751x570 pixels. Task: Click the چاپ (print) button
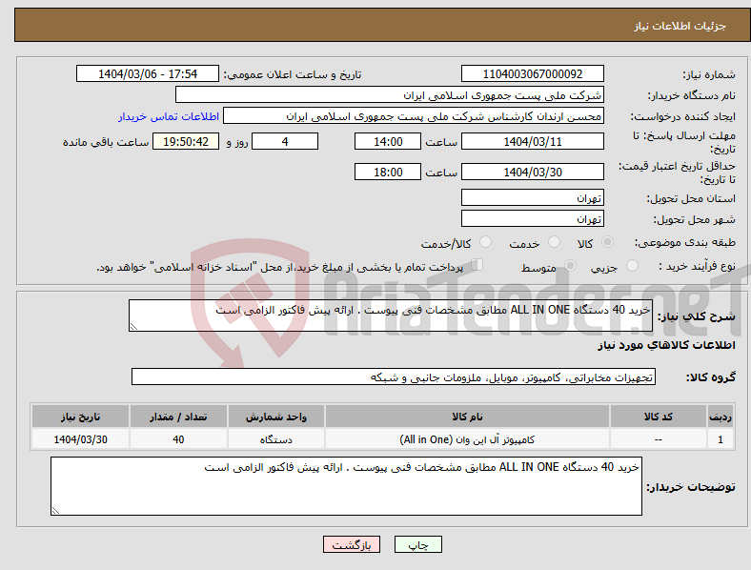(418, 544)
